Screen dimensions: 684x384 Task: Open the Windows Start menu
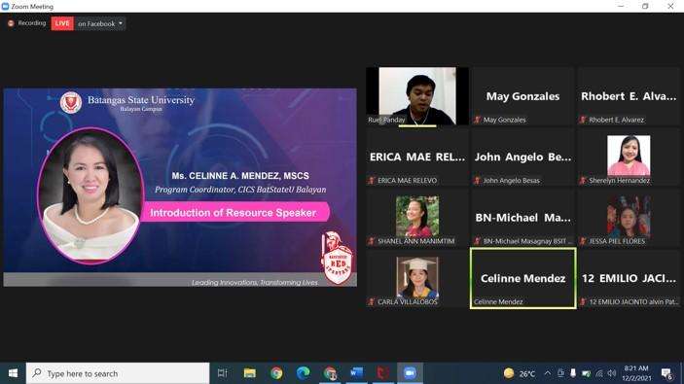[13, 373]
